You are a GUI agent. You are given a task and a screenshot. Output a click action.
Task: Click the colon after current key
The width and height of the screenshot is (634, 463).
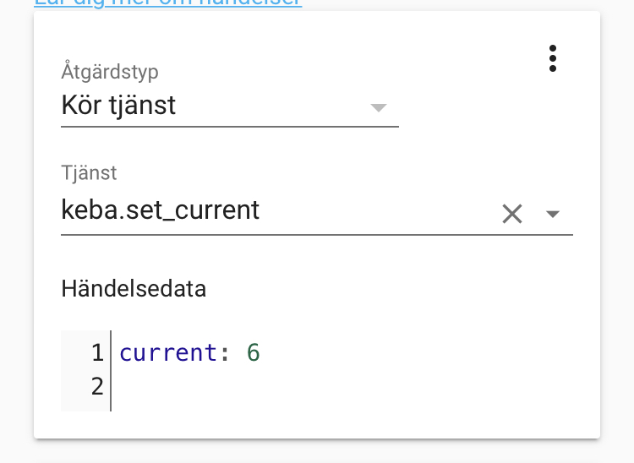point(225,352)
